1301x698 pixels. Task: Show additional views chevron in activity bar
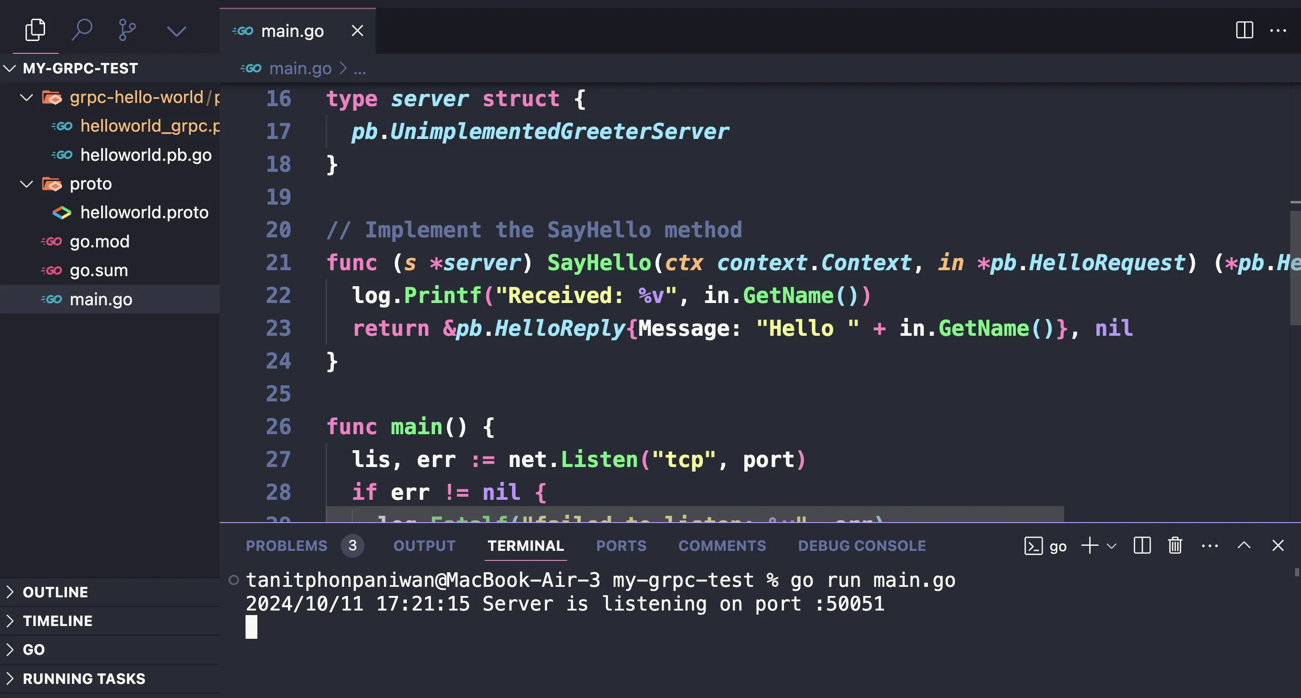[176, 31]
